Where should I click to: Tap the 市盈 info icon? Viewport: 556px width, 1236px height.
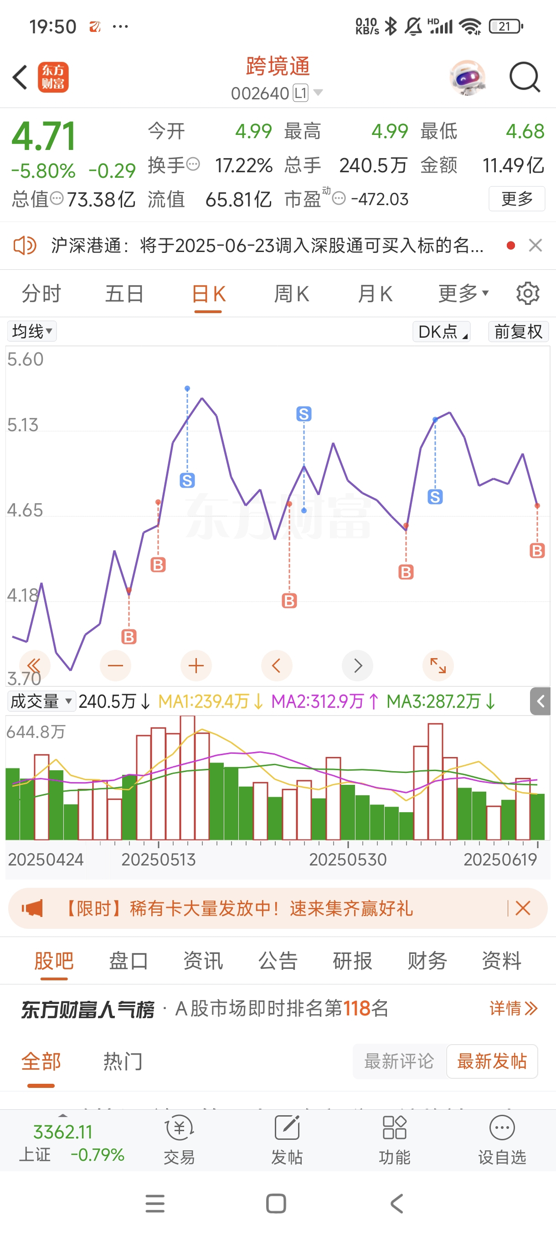tap(339, 198)
